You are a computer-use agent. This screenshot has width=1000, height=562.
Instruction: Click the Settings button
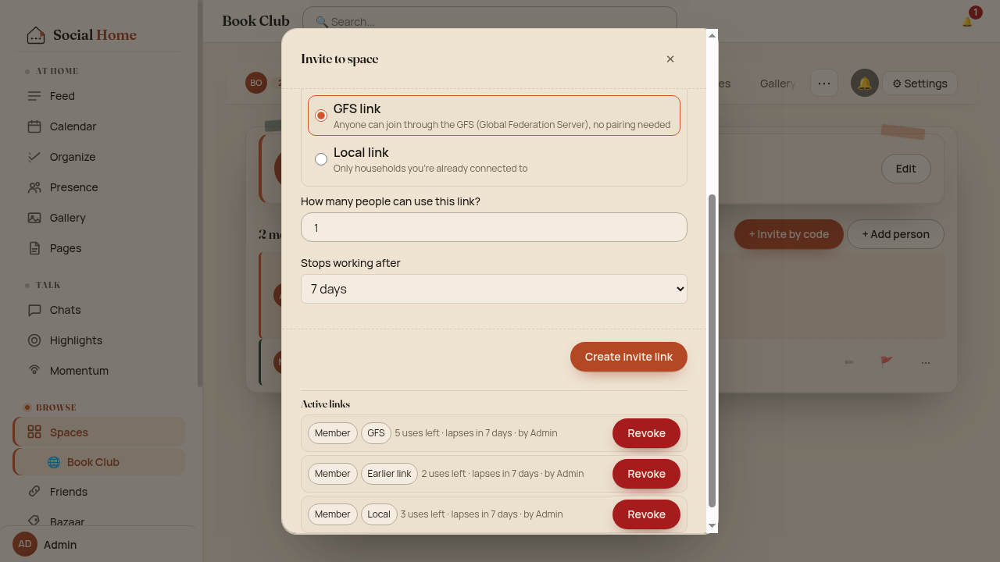click(x=920, y=84)
